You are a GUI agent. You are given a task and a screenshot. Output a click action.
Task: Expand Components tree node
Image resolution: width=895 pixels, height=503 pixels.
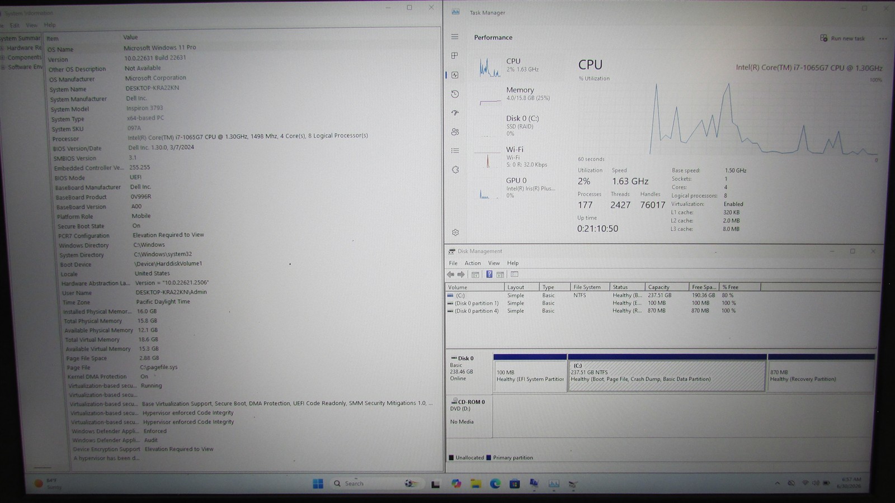click(3, 58)
